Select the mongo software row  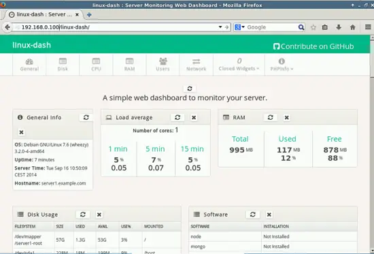[x=273, y=247]
